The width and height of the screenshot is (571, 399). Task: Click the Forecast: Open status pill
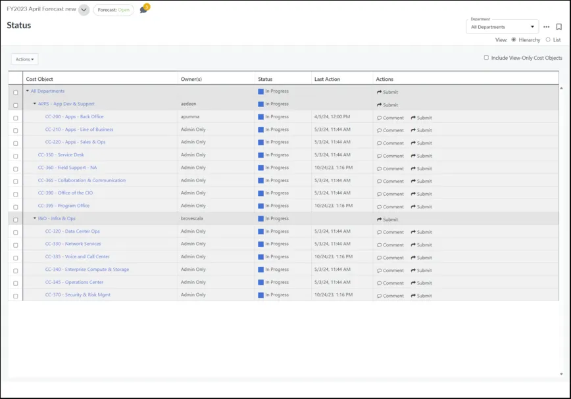[114, 10]
